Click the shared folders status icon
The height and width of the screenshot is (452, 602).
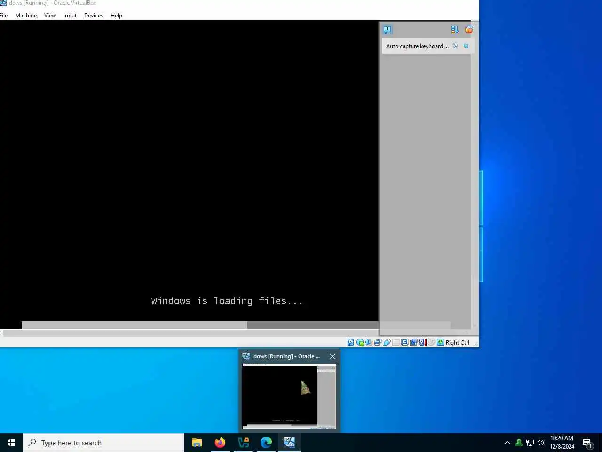point(396,342)
